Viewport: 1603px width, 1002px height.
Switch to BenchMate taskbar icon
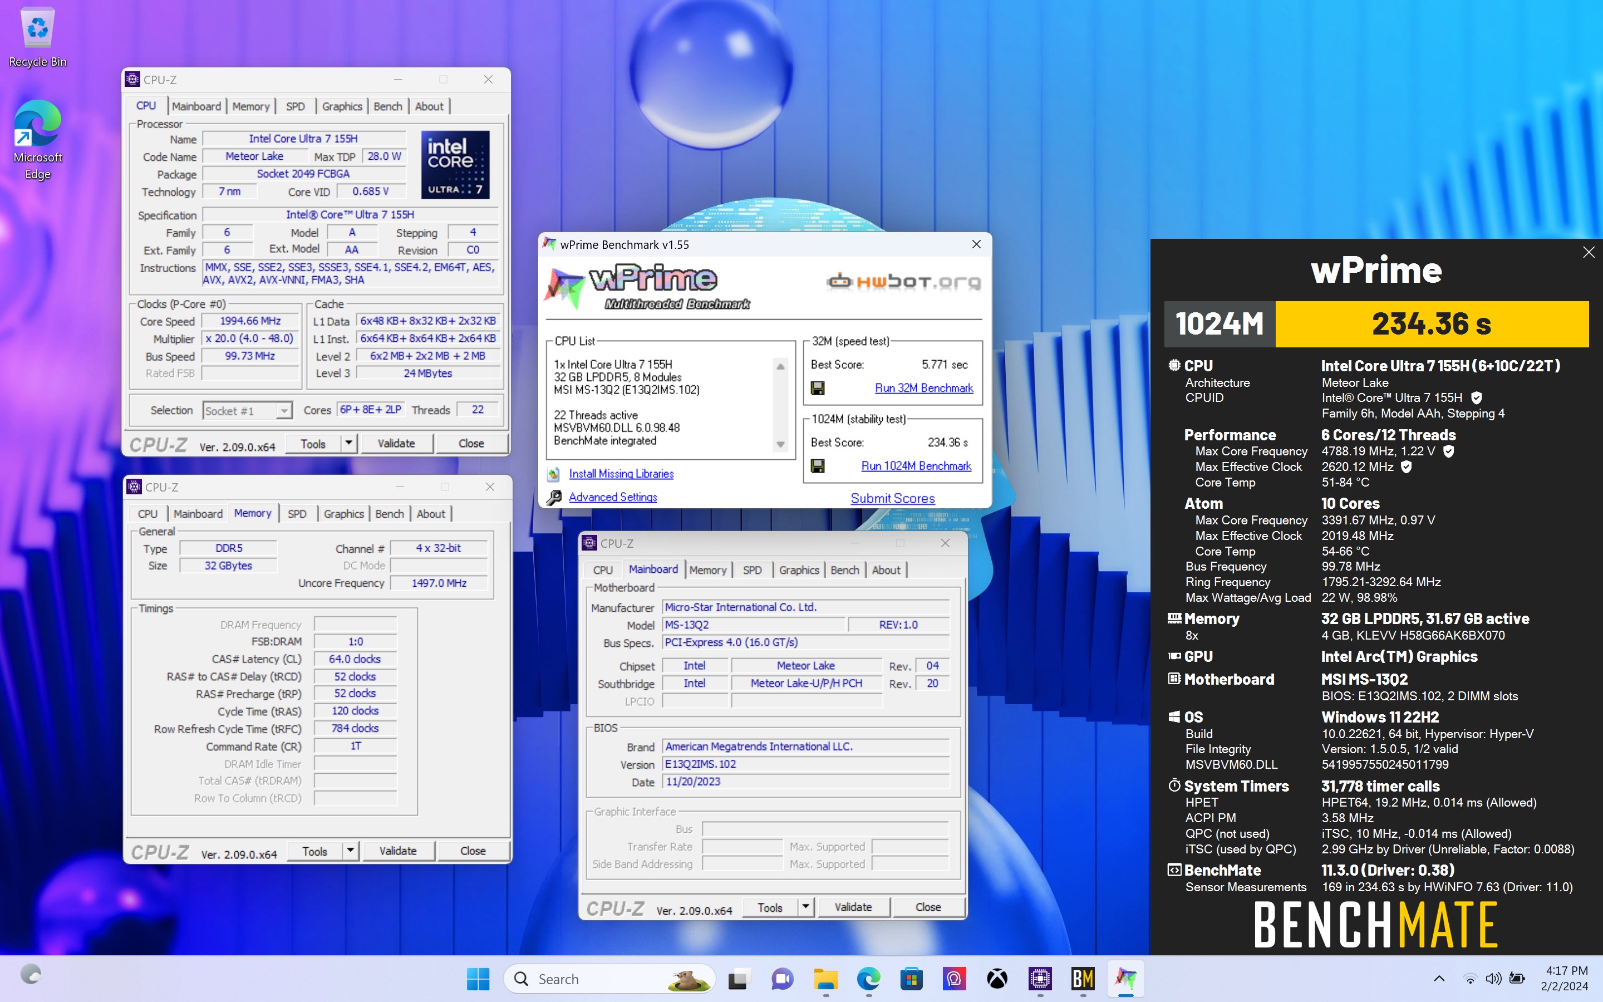tap(1083, 979)
